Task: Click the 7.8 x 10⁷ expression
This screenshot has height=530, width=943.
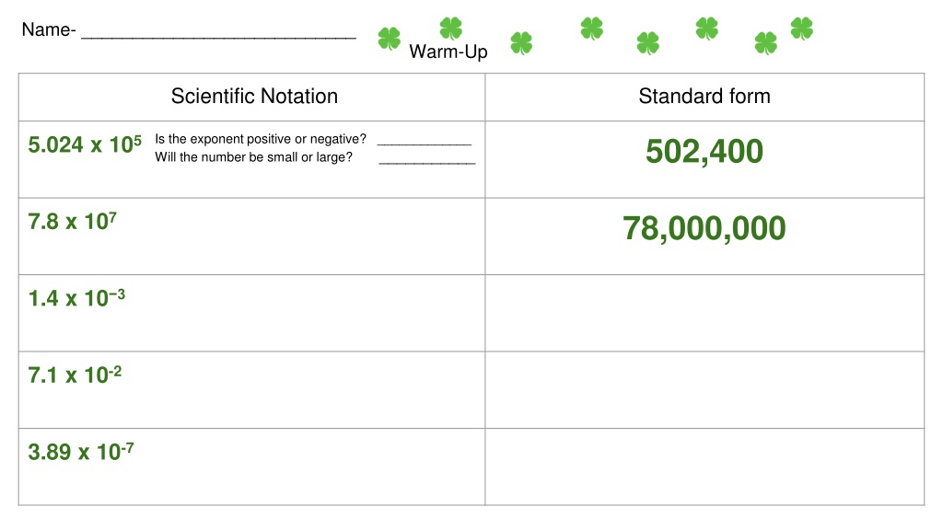Action: click(72, 222)
